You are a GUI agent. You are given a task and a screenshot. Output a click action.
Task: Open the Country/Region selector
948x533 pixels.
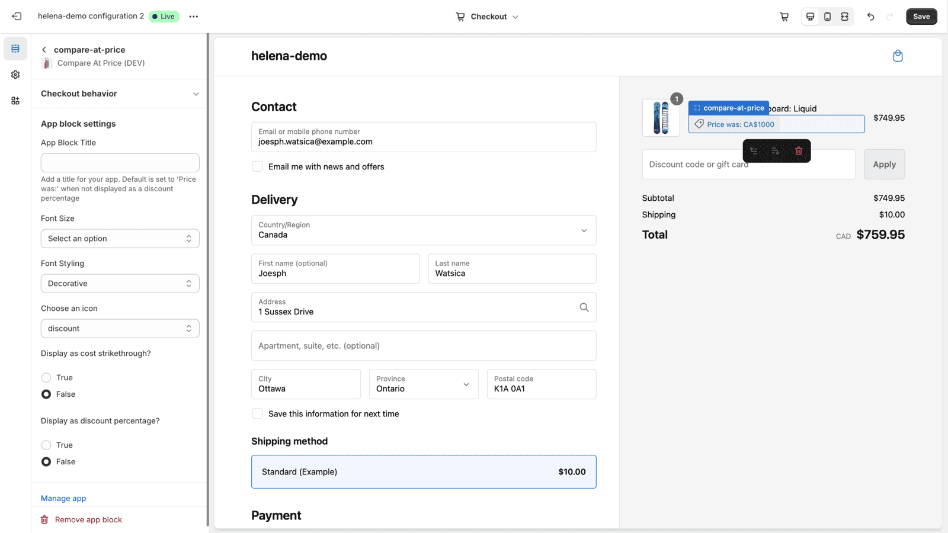[423, 230]
